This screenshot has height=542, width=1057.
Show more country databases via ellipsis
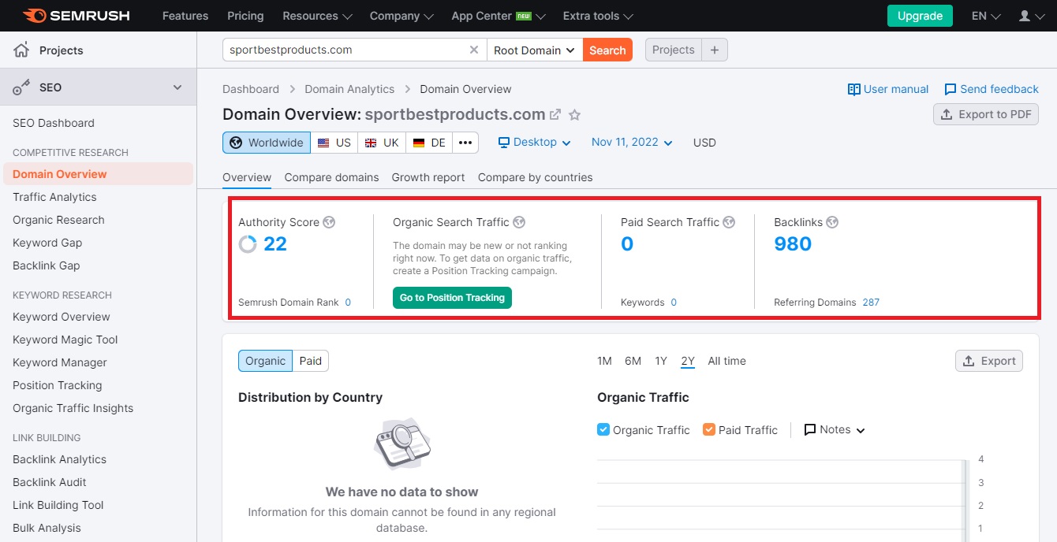click(465, 143)
